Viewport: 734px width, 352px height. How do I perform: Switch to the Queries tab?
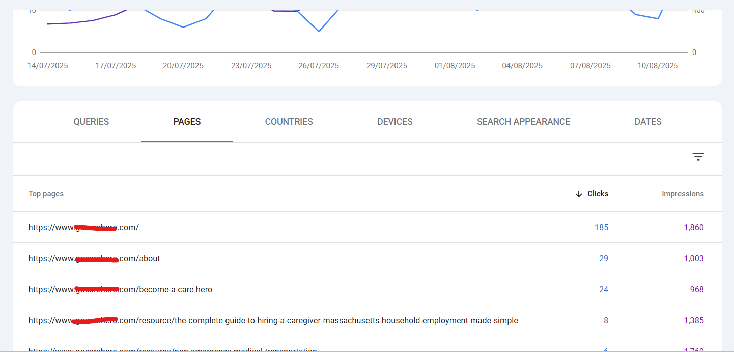(x=91, y=122)
